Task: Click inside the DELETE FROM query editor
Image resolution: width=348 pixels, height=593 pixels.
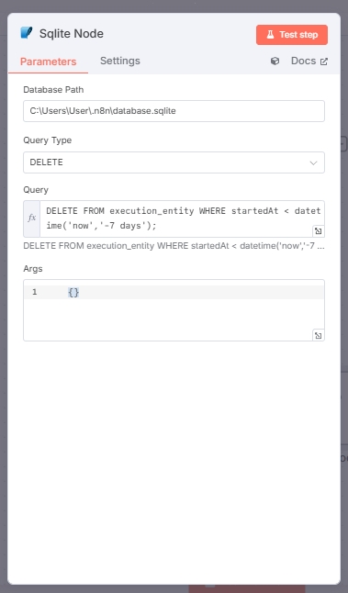Action: click(x=183, y=218)
